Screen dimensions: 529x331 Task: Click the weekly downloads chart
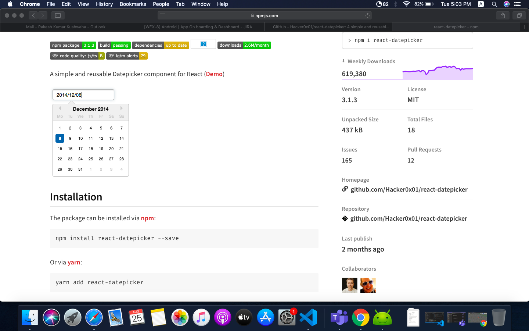(x=438, y=72)
